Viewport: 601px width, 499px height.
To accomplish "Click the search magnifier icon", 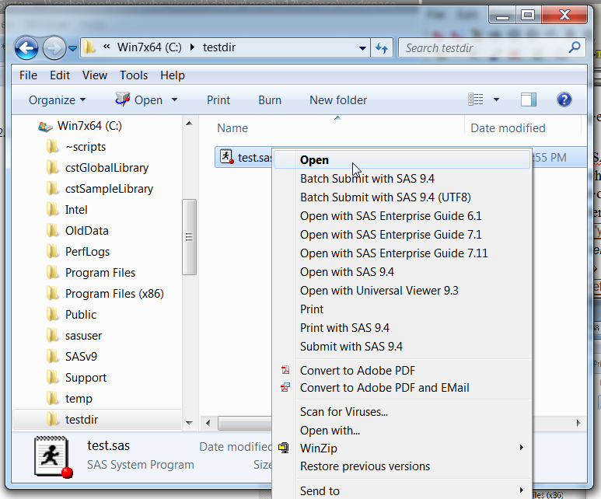I will tap(575, 47).
